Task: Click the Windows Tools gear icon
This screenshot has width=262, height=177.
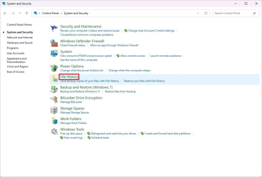Action: click(x=54, y=131)
